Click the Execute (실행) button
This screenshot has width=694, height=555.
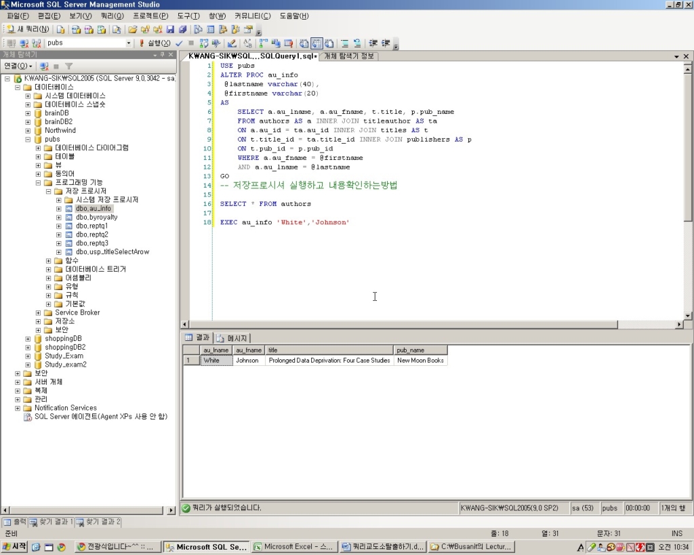(155, 43)
